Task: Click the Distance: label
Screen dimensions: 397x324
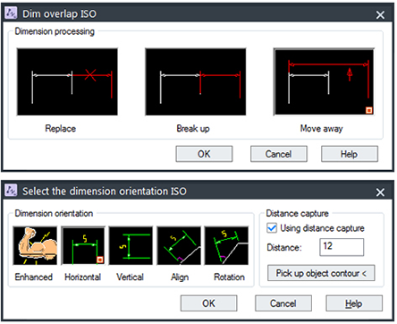Action: click(x=284, y=247)
